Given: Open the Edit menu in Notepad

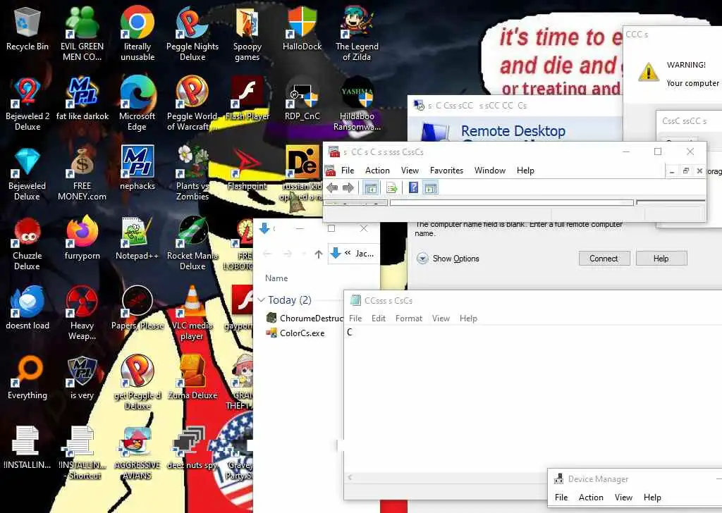Looking at the screenshot, I should pos(379,319).
